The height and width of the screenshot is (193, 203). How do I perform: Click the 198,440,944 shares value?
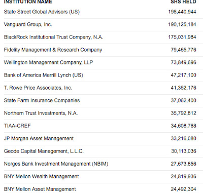182,12
